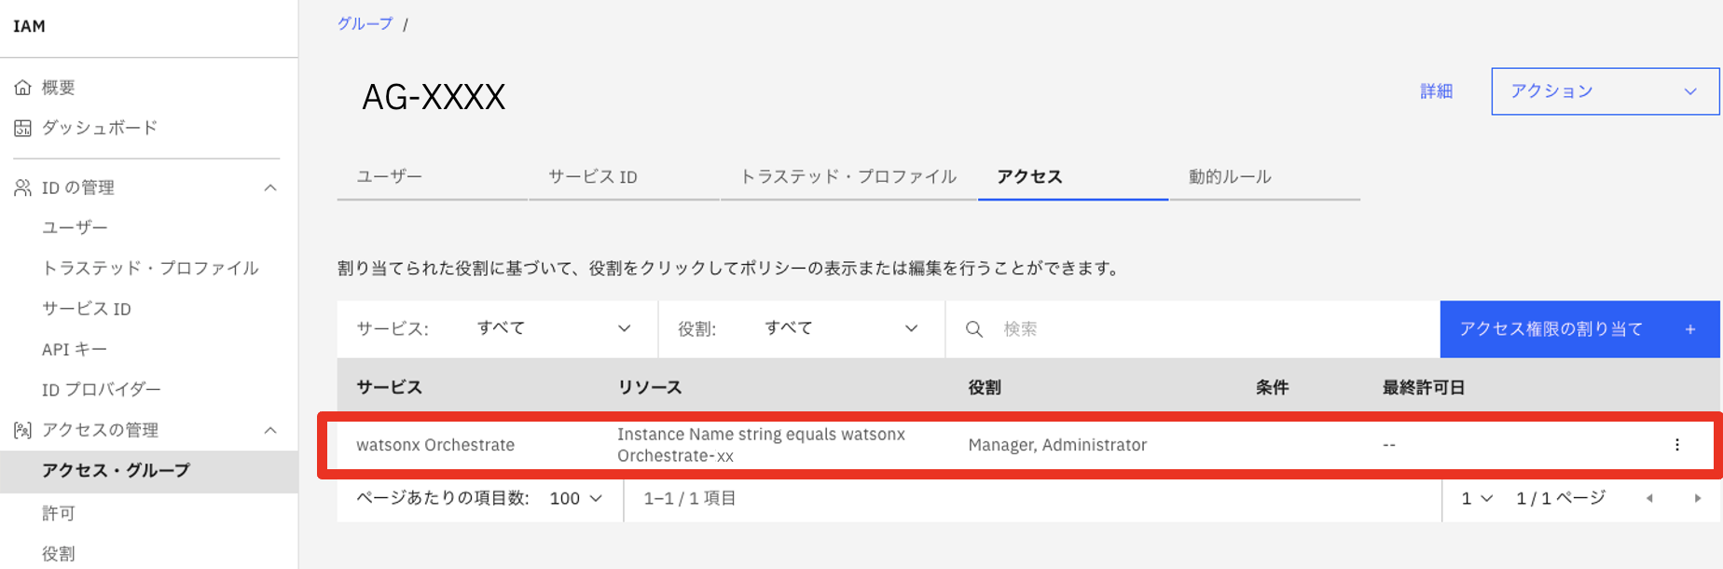Collapse the ID の管理 section chevron
This screenshot has height=569, width=1723.
coord(270,187)
